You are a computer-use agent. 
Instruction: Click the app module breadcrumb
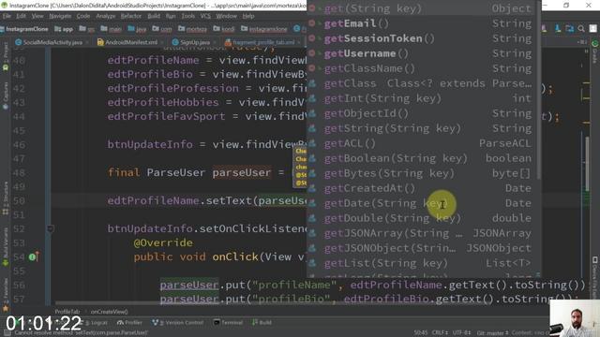64,29
